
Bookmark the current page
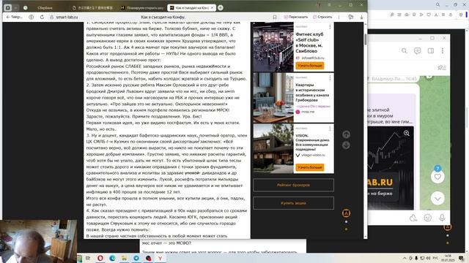tap(275, 18)
